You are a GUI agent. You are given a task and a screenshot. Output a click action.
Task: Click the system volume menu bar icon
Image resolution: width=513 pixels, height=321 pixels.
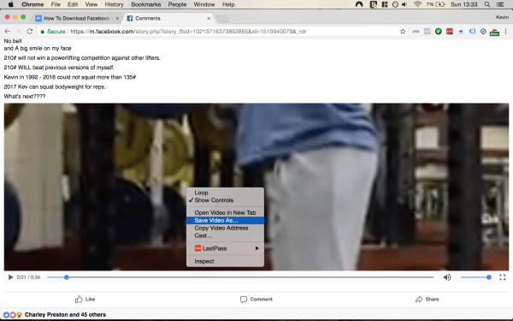click(x=405, y=4)
